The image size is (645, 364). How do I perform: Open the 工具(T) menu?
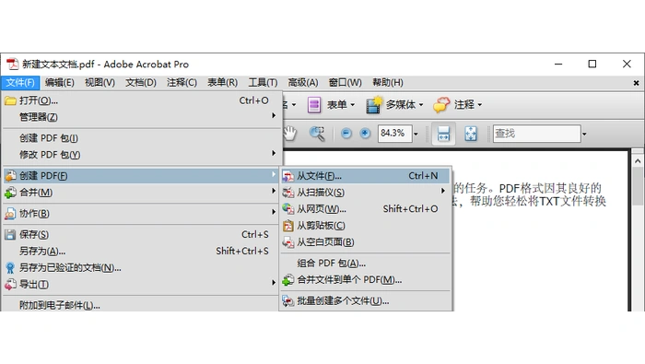pos(263,83)
